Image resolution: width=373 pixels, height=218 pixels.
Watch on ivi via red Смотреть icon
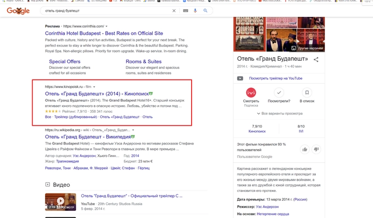[x=251, y=93]
